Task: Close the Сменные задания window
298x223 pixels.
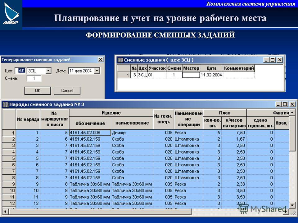Action: (280, 60)
